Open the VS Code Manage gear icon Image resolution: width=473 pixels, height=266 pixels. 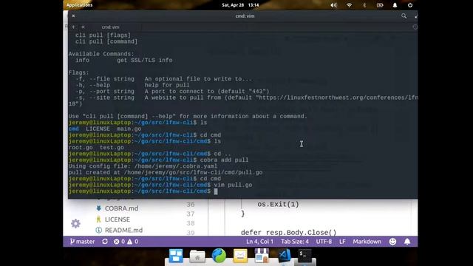click(x=75, y=223)
